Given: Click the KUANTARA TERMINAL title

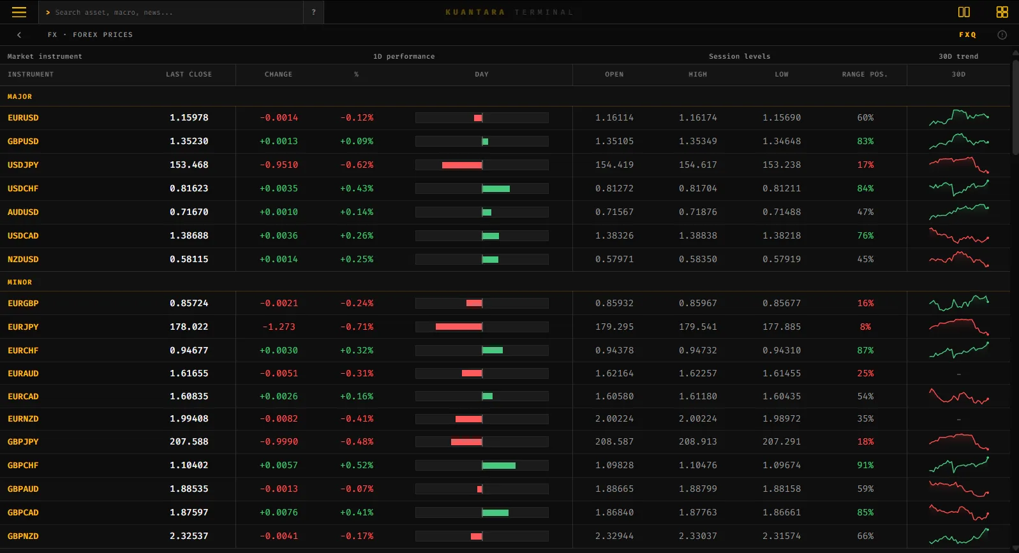Looking at the screenshot, I should [x=509, y=12].
